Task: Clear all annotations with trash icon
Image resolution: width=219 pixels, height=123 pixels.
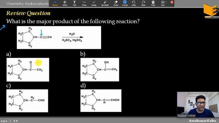Action: pos(153,3)
